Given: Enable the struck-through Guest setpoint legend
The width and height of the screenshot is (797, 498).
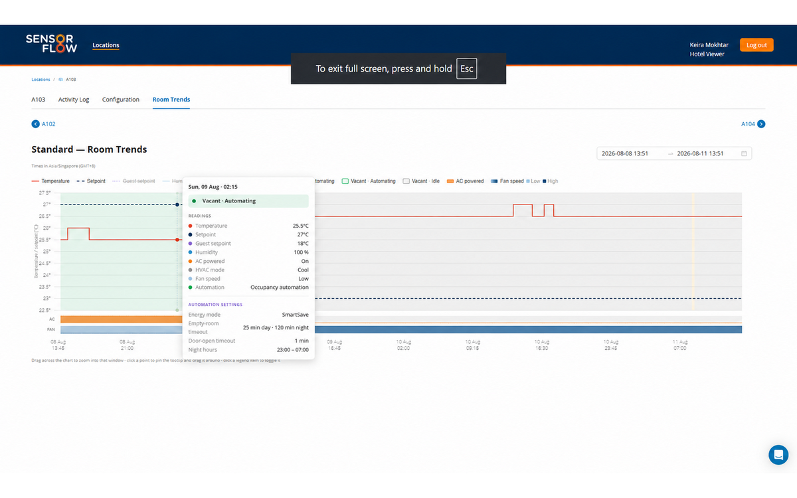Looking at the screenshot, I should (134, 181).
